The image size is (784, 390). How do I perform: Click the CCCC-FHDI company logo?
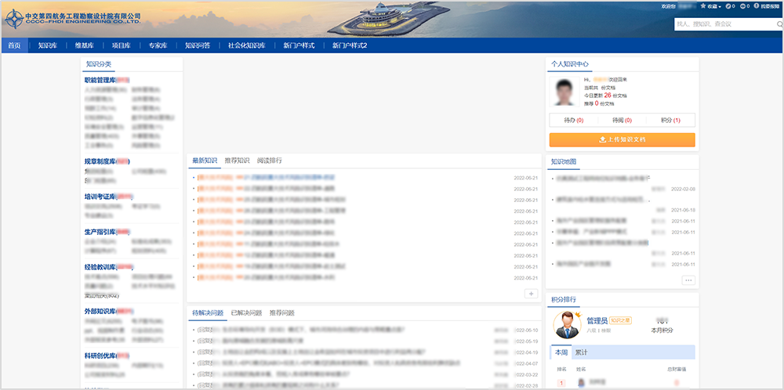pyautogui.click(x=72, y=19)
